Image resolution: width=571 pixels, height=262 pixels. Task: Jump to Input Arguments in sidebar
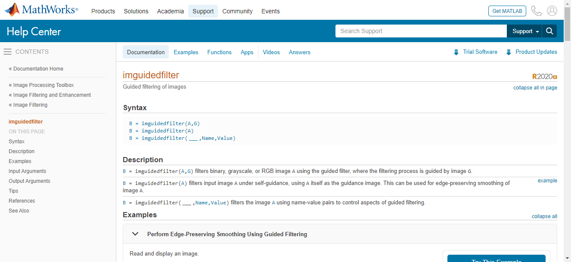point(28,171)
